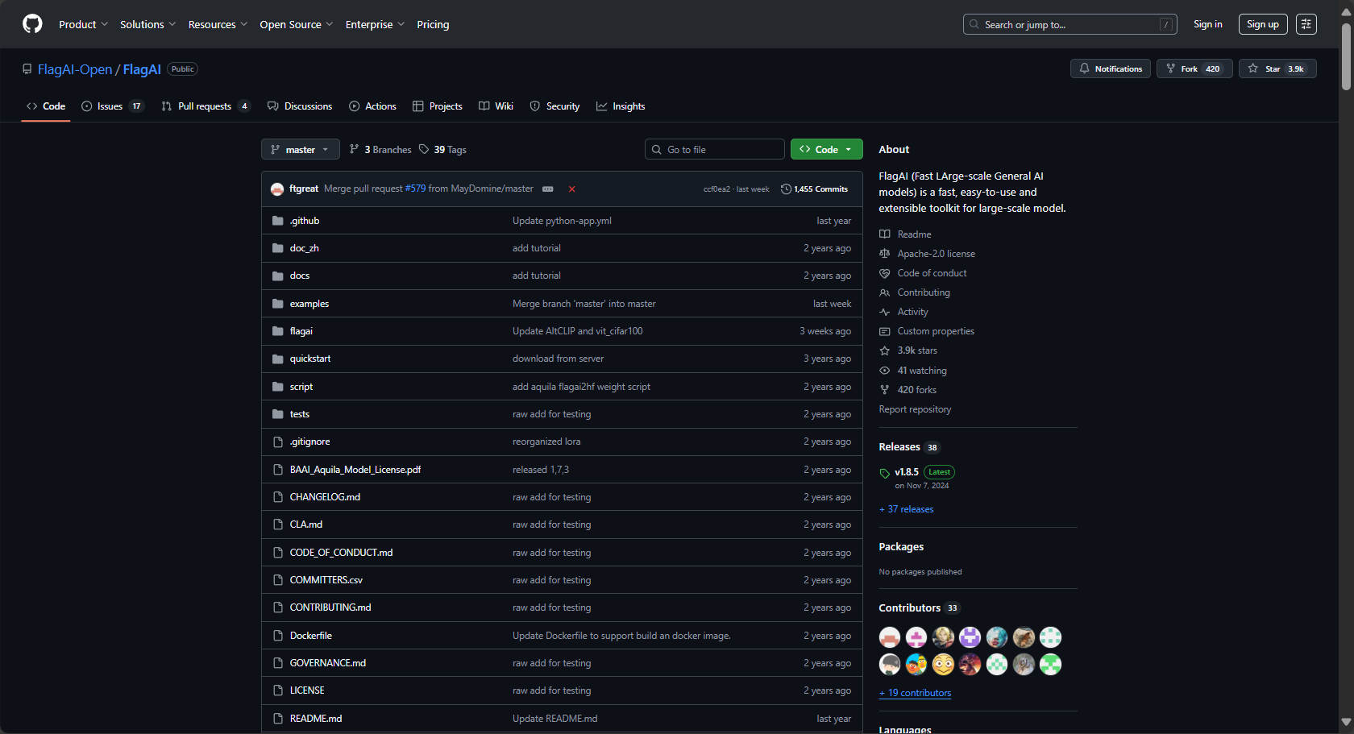This screenshot has width=1354, height=734.
Task: Click the Sign up button
Action: click(x=1263, y=24)
